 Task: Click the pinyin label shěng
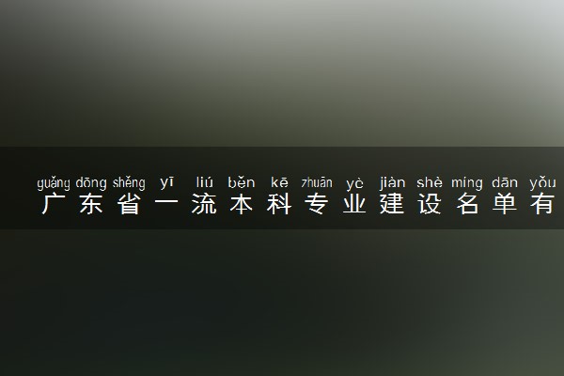pyautogui.click(x=129, y=182)
